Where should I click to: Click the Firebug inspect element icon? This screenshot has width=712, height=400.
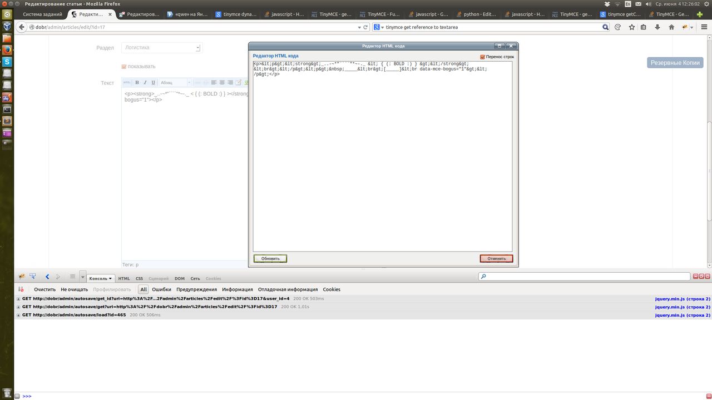click(x=33, y=276)
